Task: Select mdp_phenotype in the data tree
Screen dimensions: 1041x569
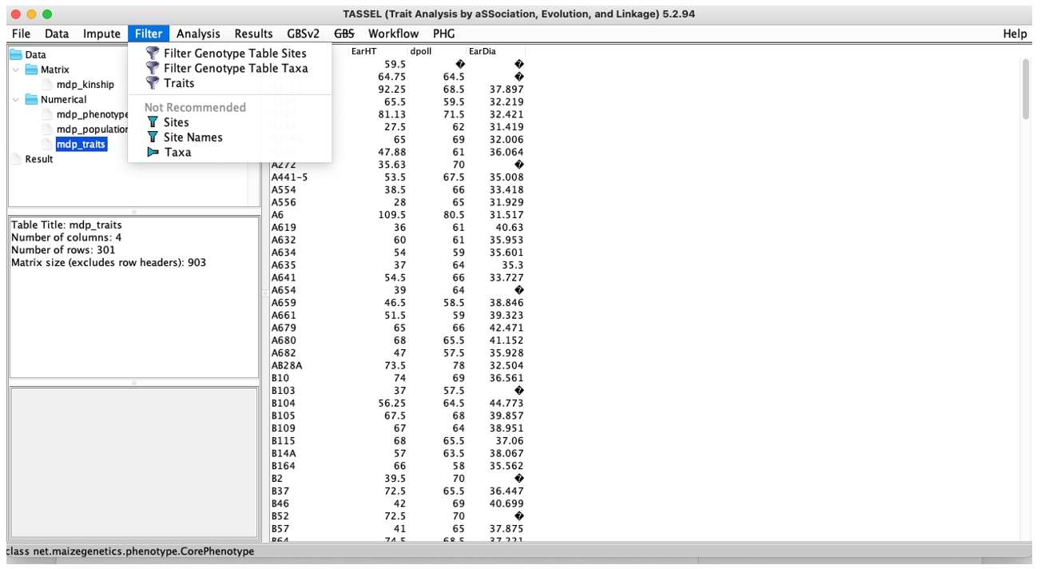Action: point(91,114)
